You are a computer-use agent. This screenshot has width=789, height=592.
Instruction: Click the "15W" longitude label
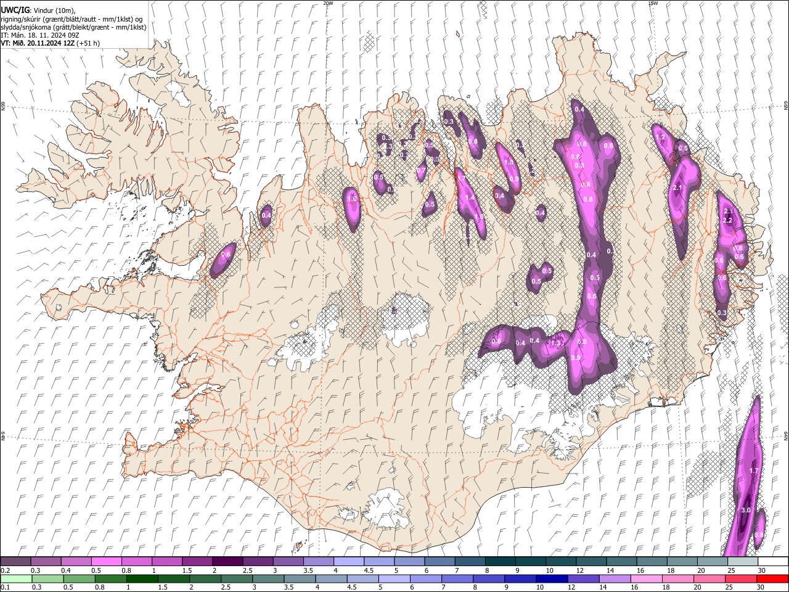point(653,3)
